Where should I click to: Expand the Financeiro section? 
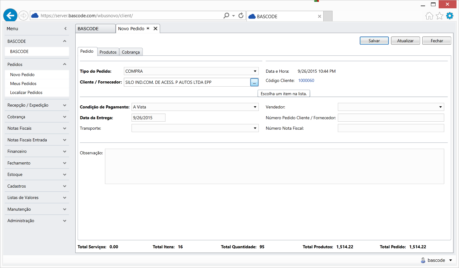click(x=64, y=152)
